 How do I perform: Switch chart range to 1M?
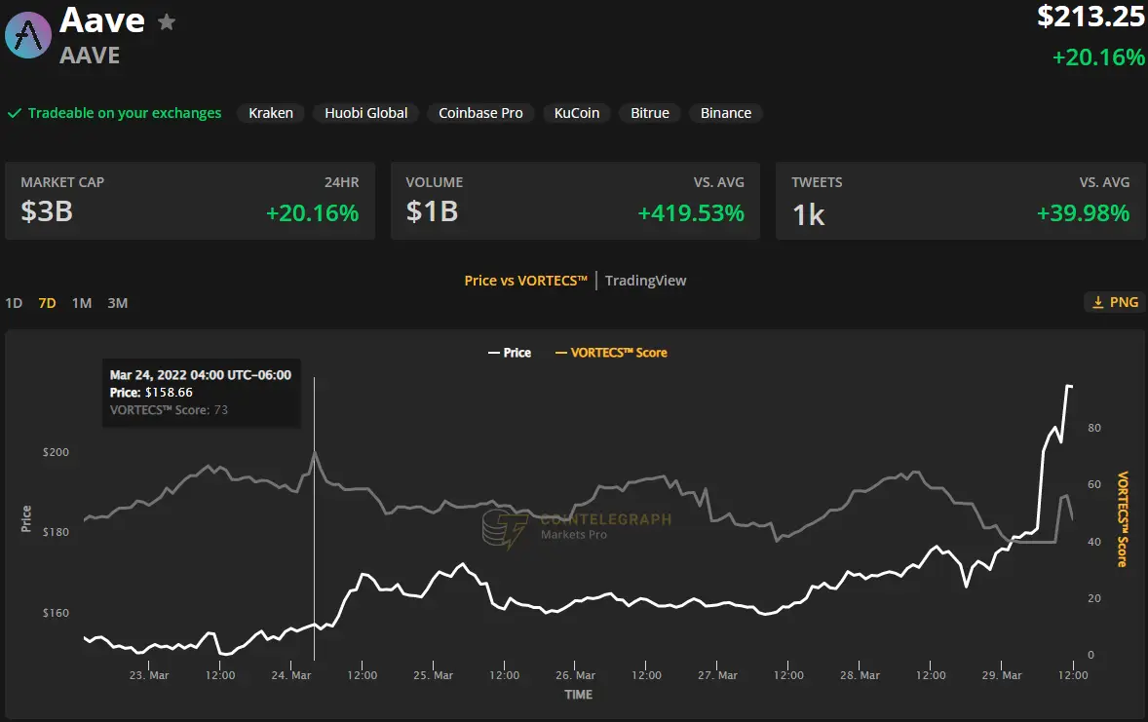click(x=82, y=303)
